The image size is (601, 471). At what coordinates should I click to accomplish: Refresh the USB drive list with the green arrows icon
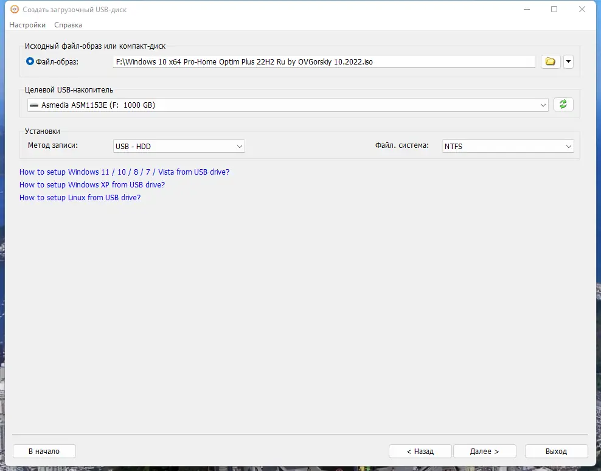(x=563, y=104)
